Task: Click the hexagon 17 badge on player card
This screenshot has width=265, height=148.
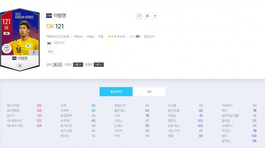Action: pos(20,65)
